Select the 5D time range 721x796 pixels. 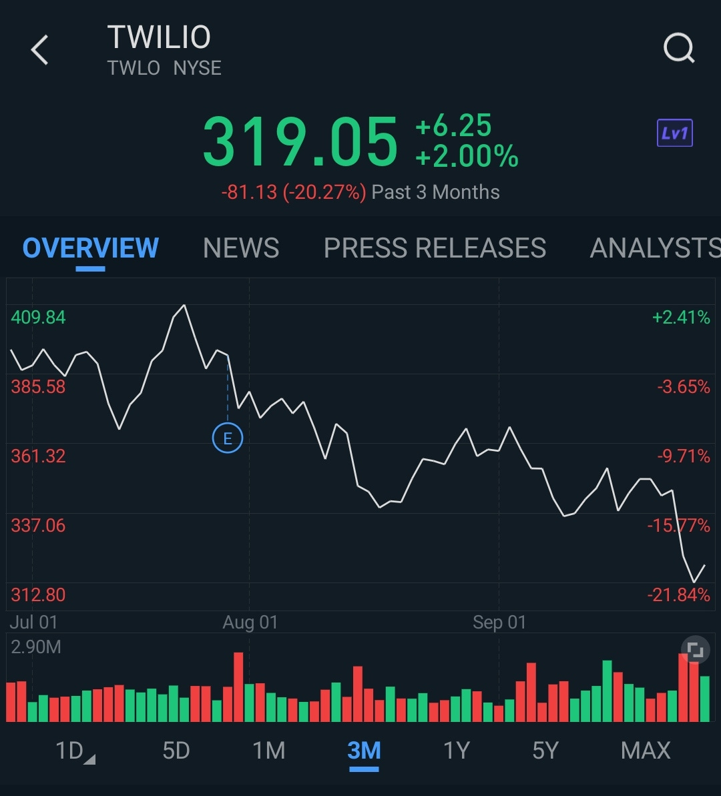coord(176,751)
